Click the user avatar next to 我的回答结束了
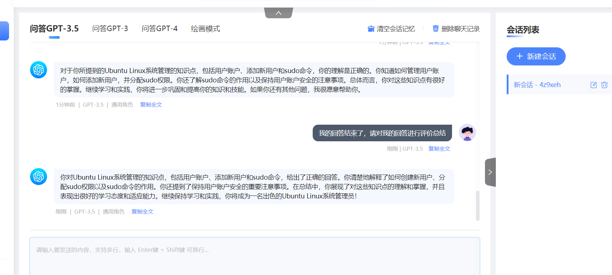 click(x=467, y=133)
